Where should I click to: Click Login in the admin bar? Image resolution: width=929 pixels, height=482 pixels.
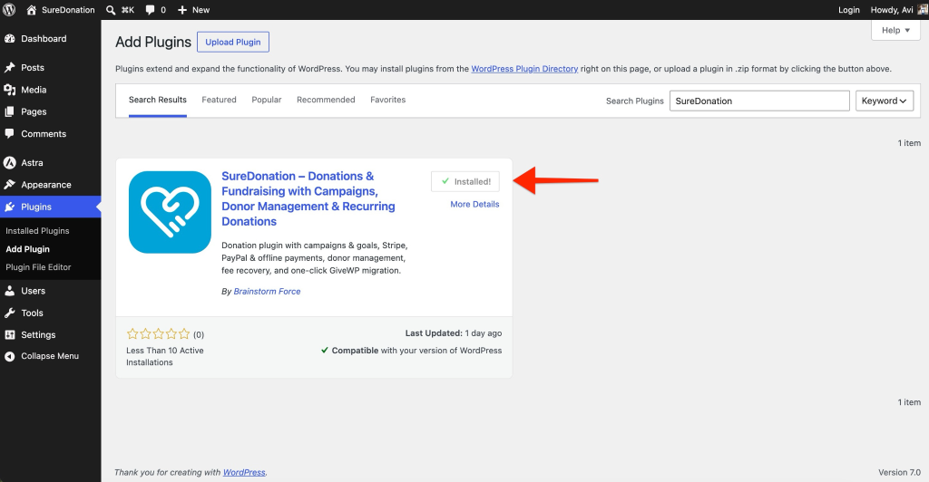848,10
